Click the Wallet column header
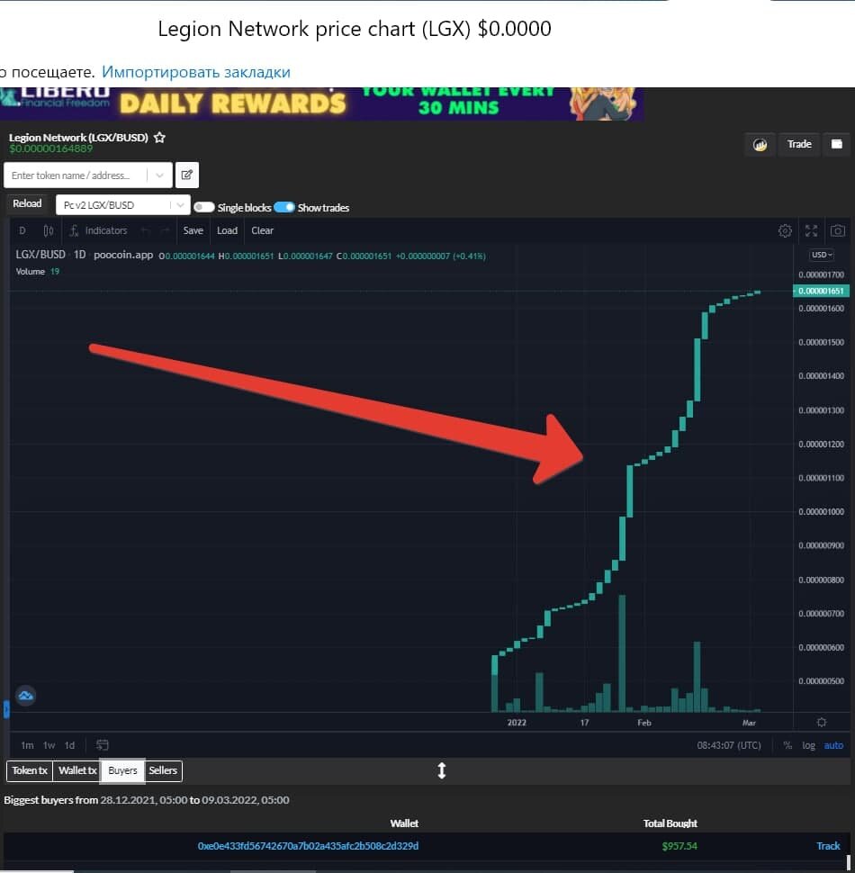The width and height of the screenshot is (855, 873). point(404,823)
